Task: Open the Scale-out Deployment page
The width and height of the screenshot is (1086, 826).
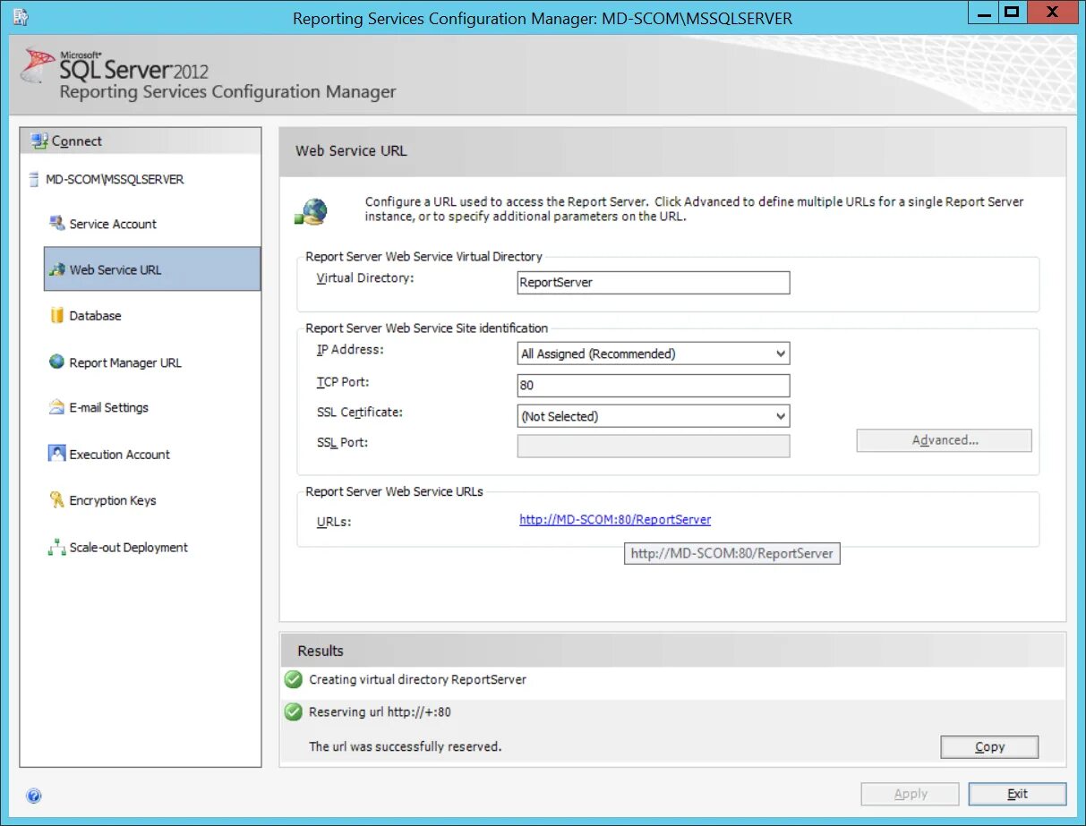Action: 152,548
